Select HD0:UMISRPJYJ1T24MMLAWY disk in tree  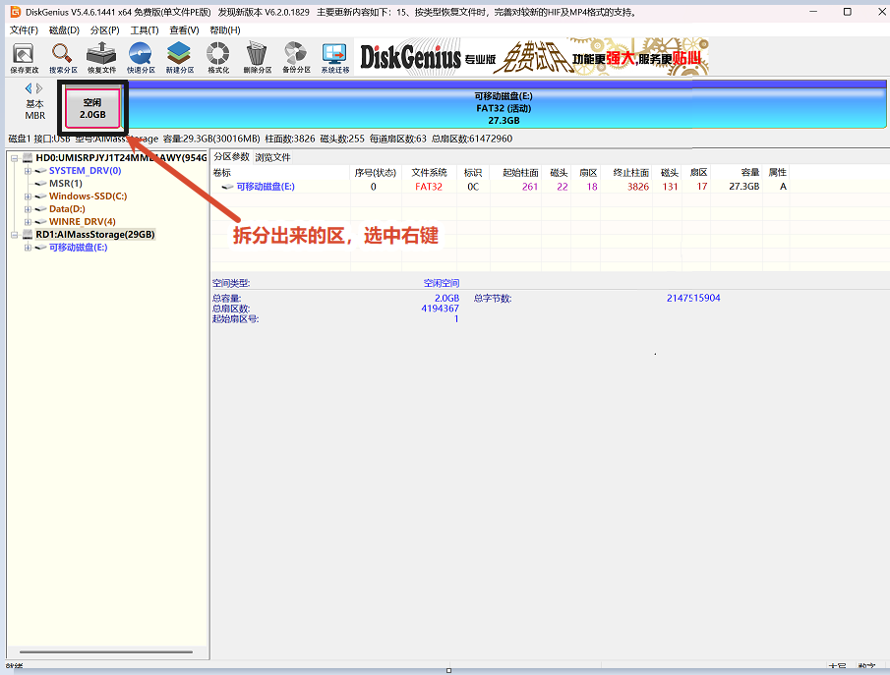(x=120, y=157)
